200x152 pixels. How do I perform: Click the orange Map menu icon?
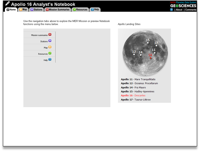[50, 47]
